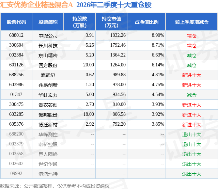This screenshot has height=189, width=218.
Task: Open the 长川科技 stock name
Action: pos(48,46)
